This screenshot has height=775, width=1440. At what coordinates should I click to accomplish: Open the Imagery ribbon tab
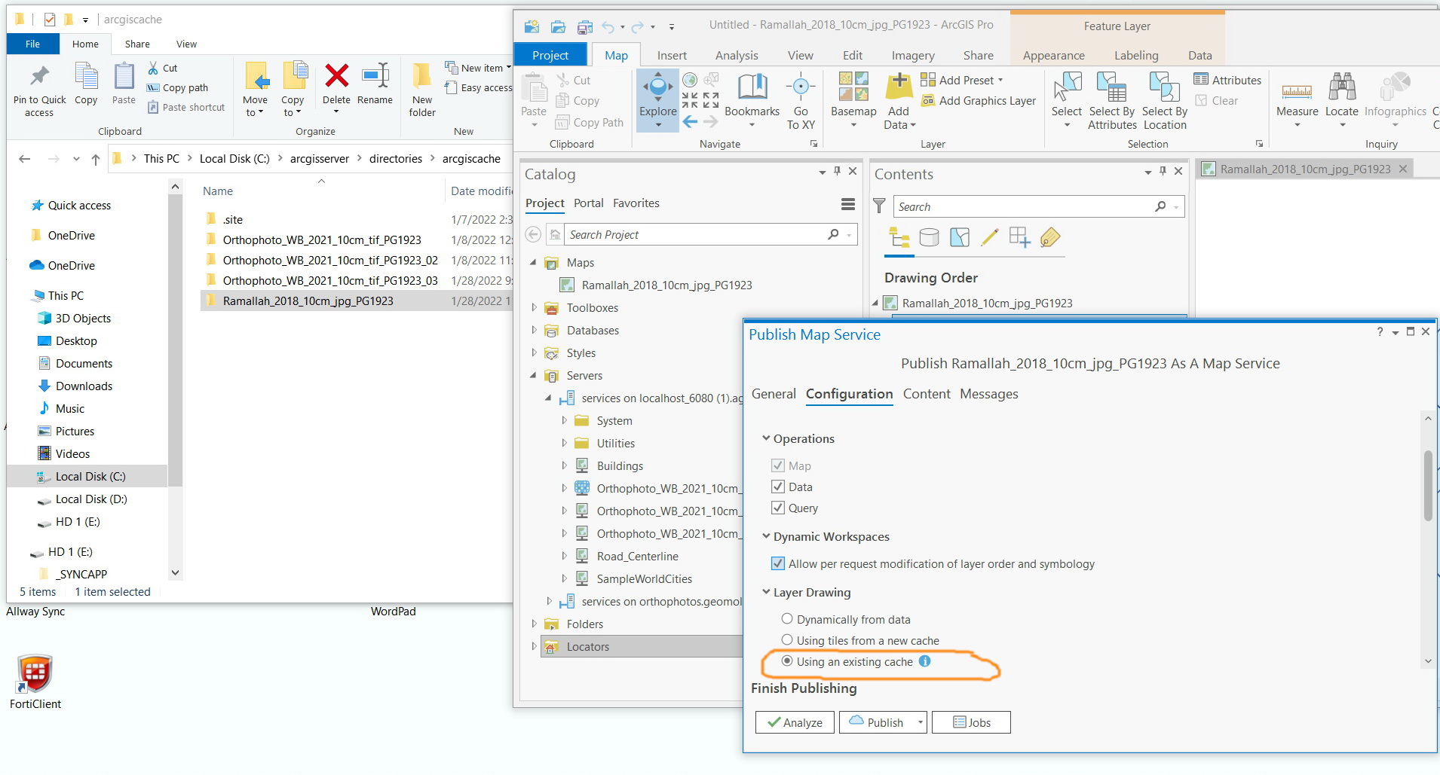pyautogui.click(x=912, y=54)
